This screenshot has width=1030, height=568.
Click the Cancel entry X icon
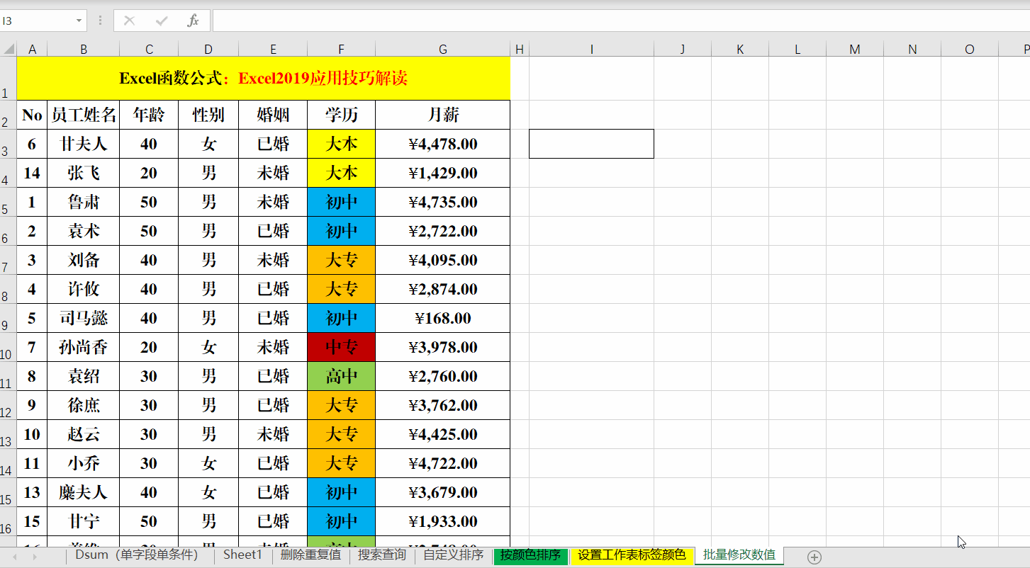[129, 21]
